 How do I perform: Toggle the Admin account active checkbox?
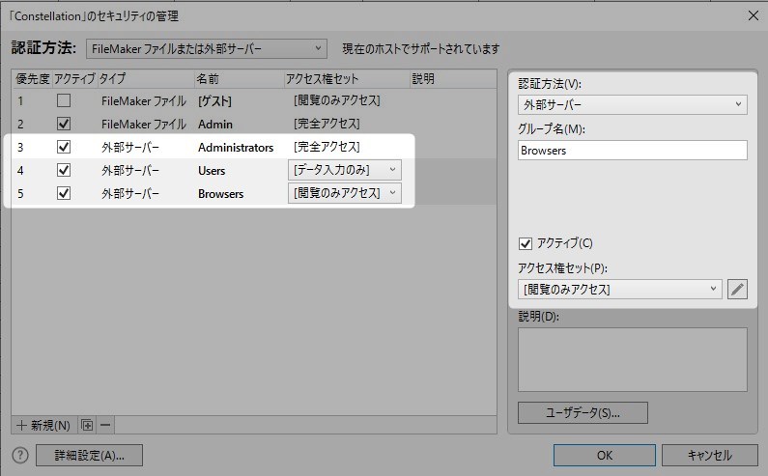tap(64, 124)
